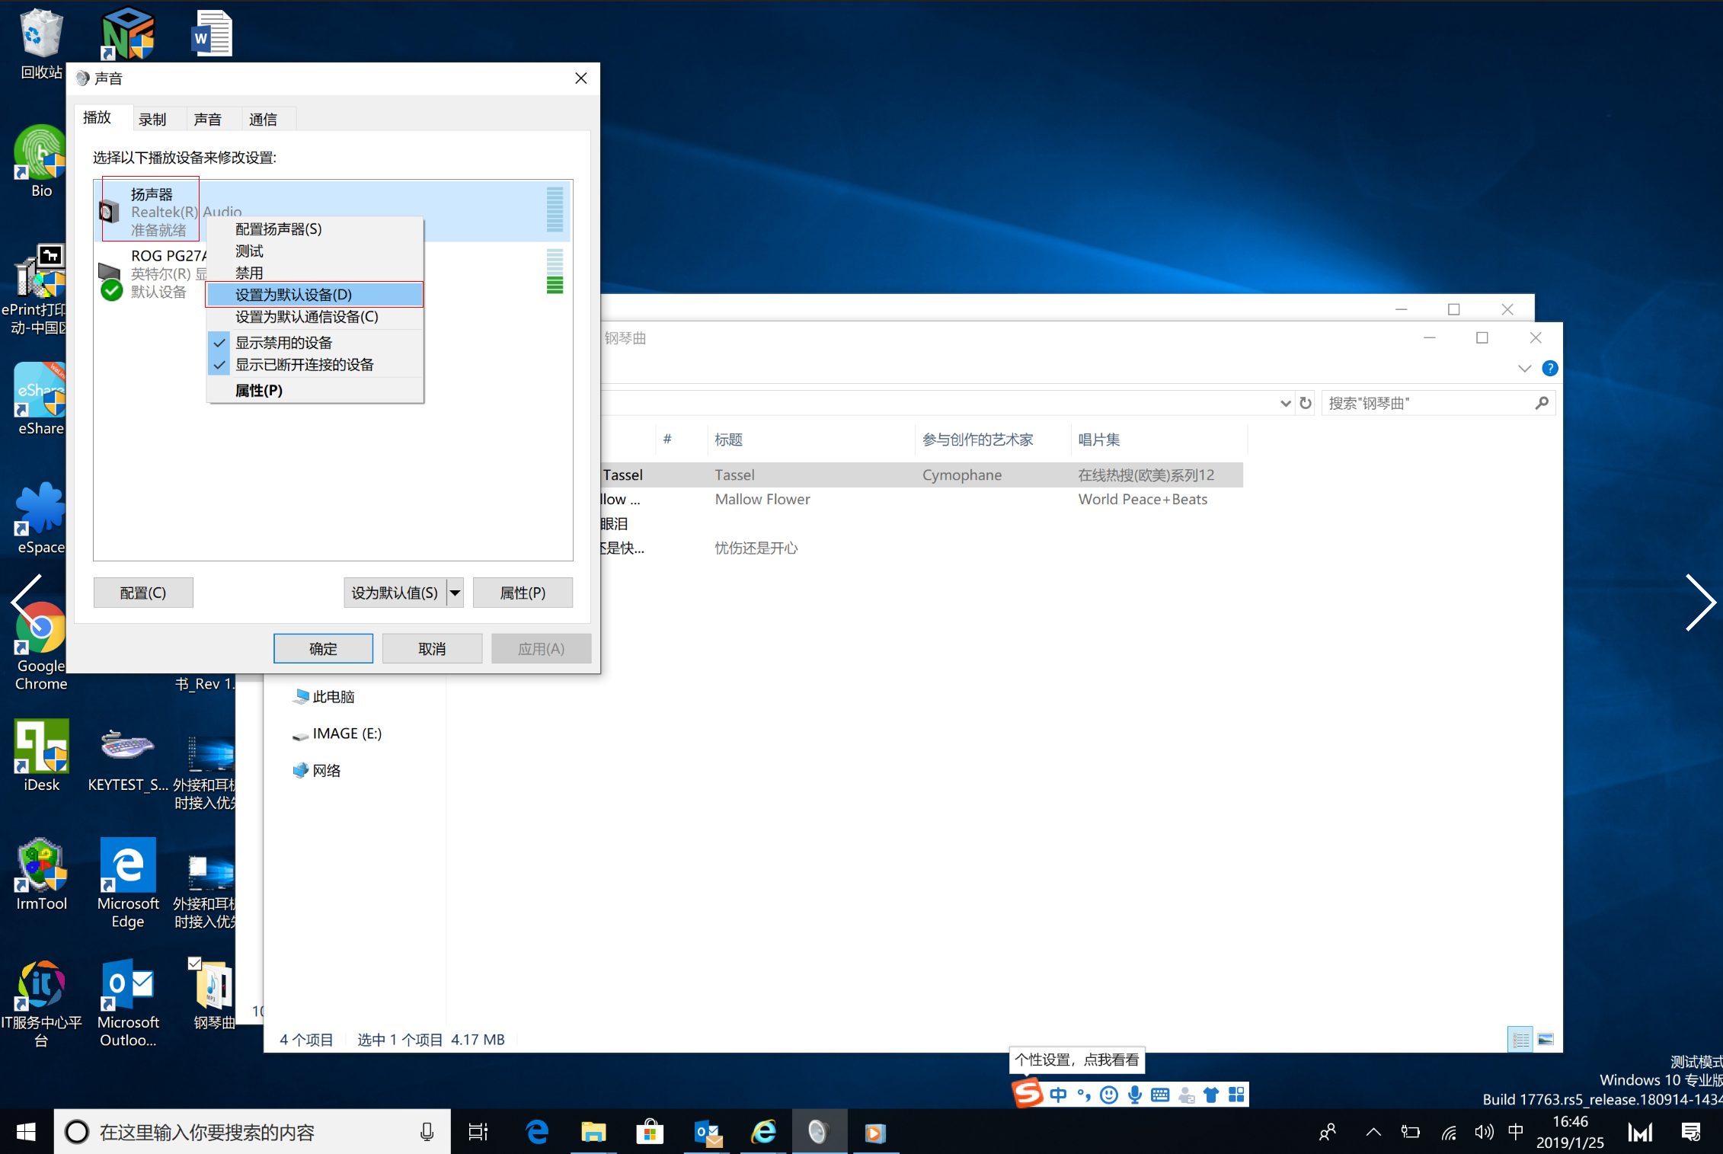Click the refresh icon beside address bar
The image size is (1723, 1154).
(1306, 403)
